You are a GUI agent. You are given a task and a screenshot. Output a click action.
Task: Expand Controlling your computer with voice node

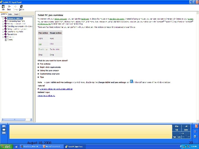(3, 26)
